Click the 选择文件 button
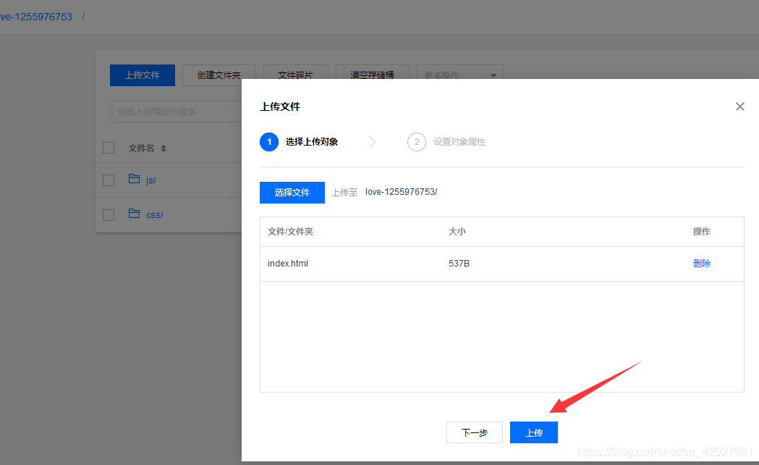Viewport: 759px width, 465px height. pyautogui.click(x=292, y=192)
